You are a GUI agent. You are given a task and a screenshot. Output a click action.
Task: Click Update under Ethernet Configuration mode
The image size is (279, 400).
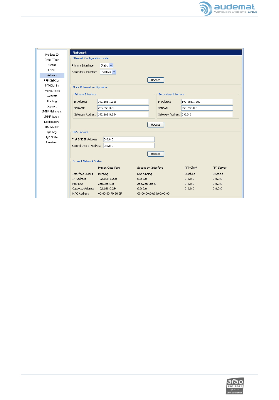tap(155, 80)
